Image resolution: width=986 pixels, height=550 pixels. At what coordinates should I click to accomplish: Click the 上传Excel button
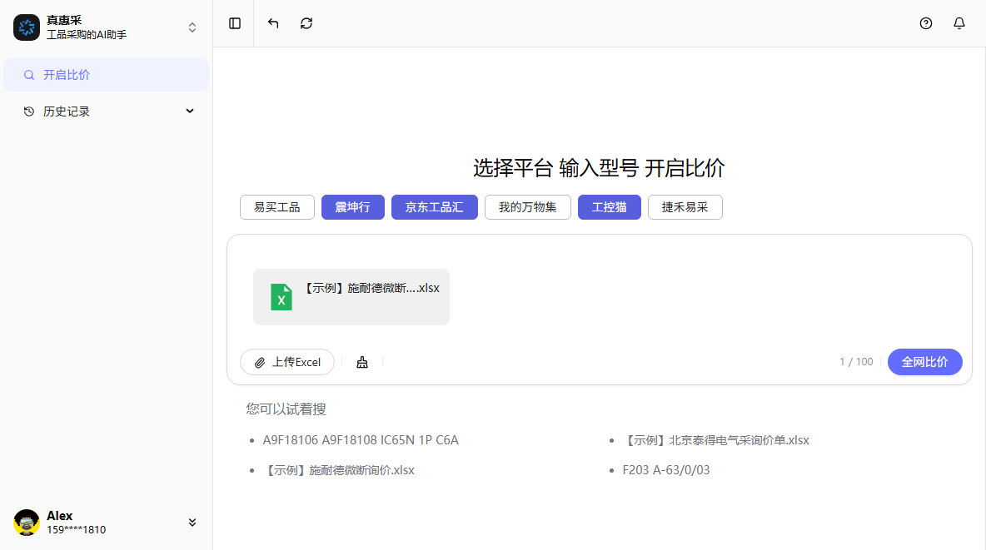pos(286,362)
